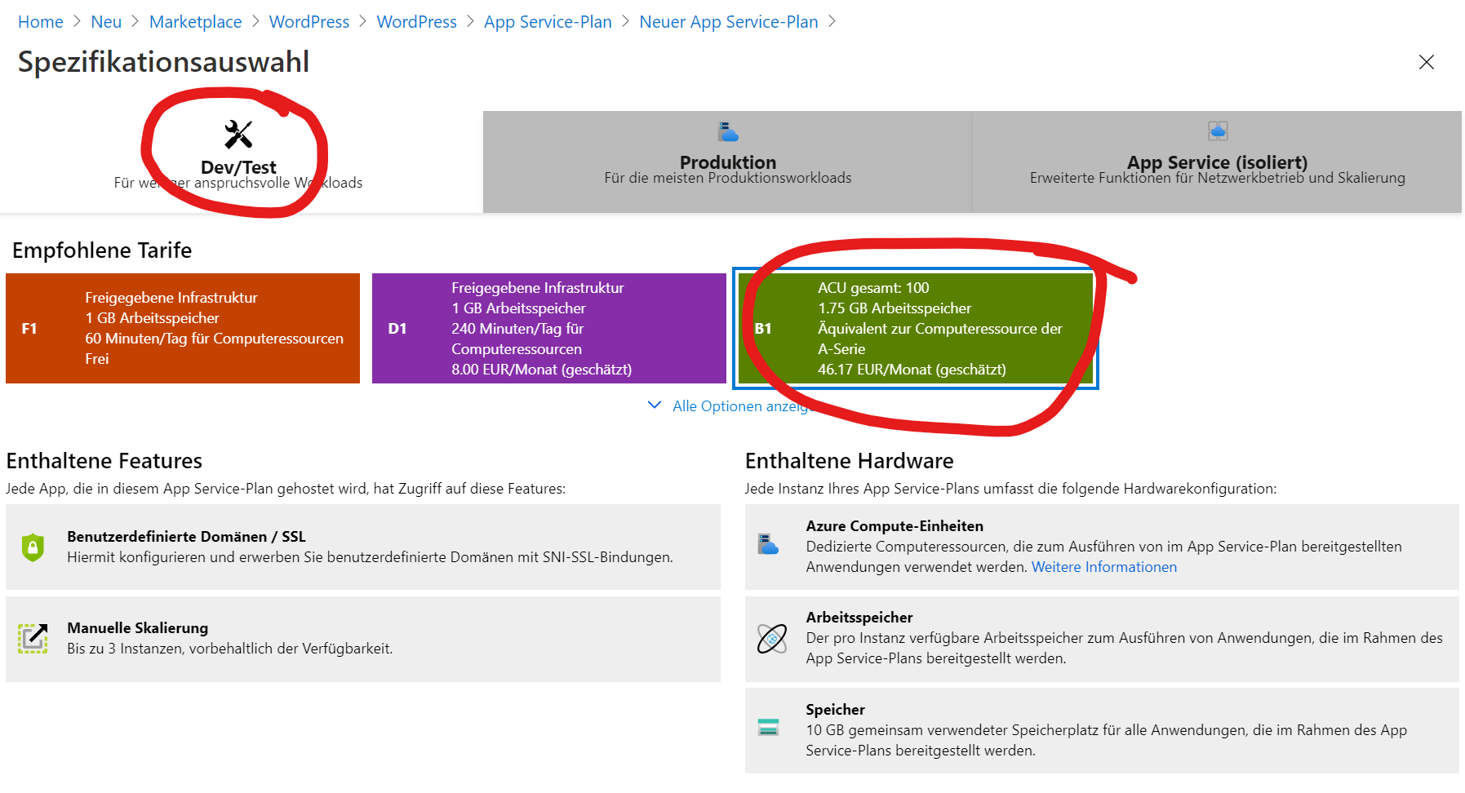The height and width of the screenshot is (793, 1465).
Task: Click the Arbeitsspeicher memory icon
Action: (x=771, y=638)
